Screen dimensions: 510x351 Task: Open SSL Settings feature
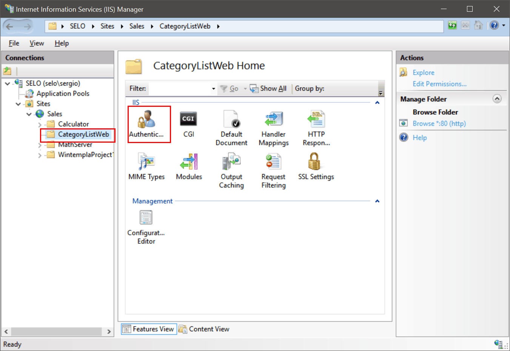(316, 167)
